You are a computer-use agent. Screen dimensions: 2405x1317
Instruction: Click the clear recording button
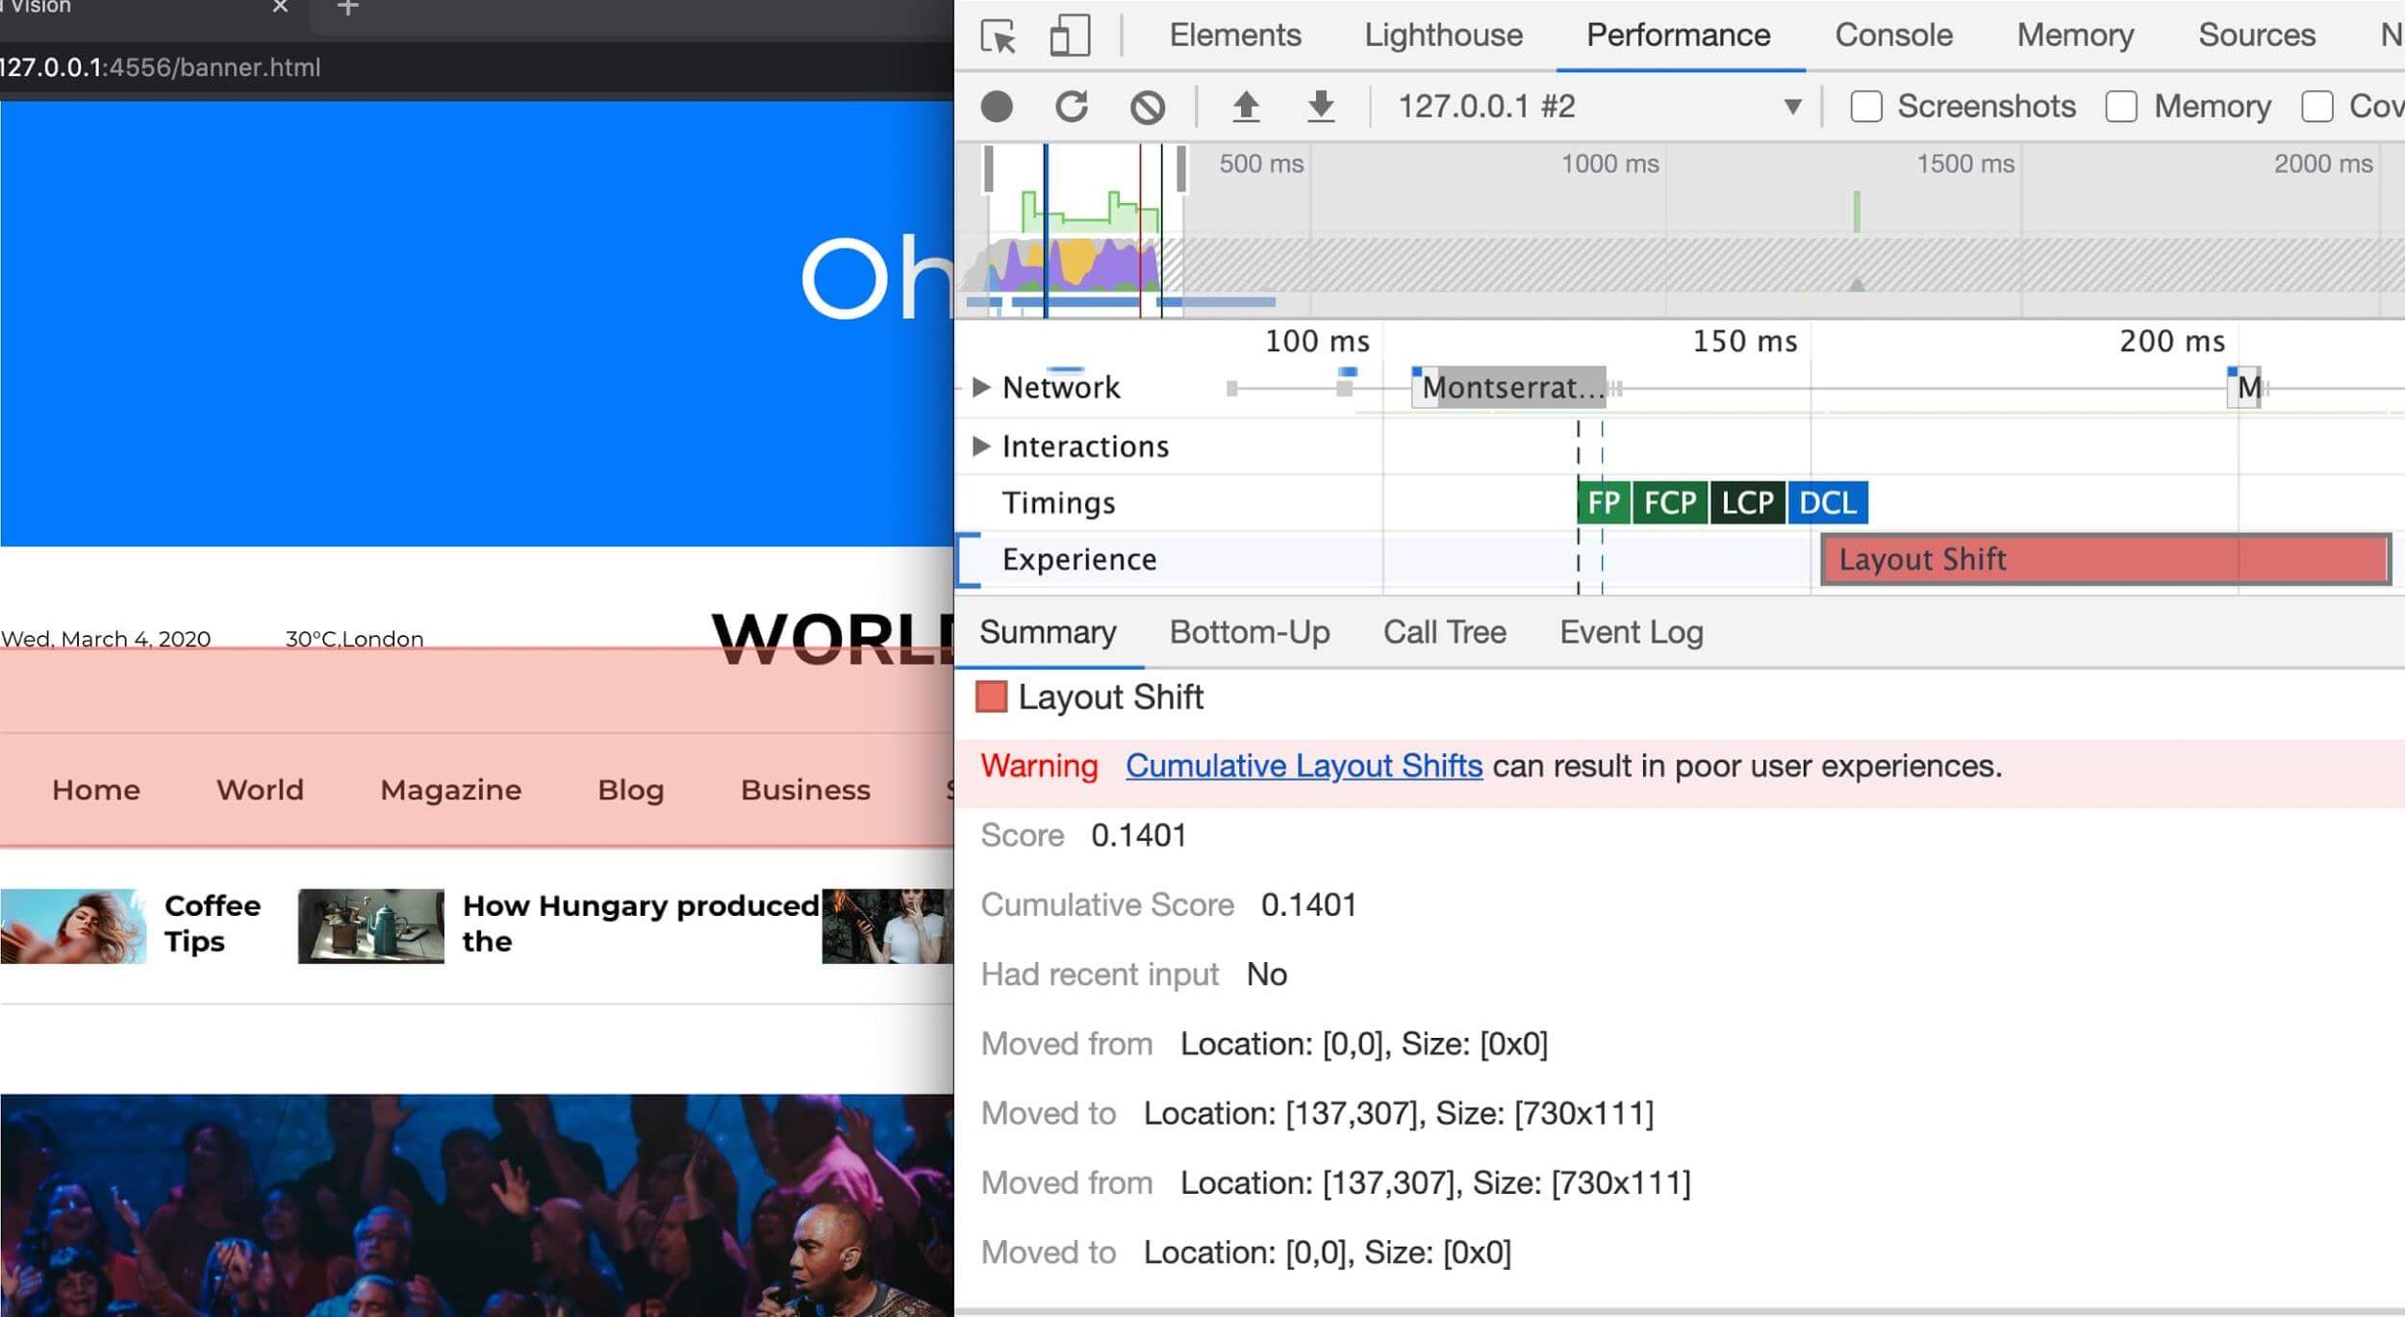click(1149, 106)
